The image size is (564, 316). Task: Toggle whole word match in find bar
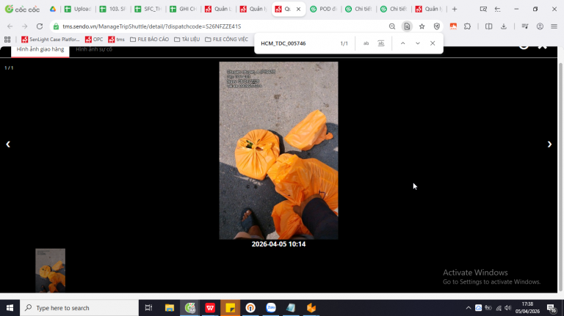point(381,43)
